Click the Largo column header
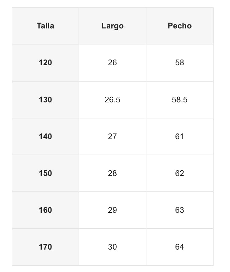230x272 pixels. pyautogui.click(x=112, y=26)
